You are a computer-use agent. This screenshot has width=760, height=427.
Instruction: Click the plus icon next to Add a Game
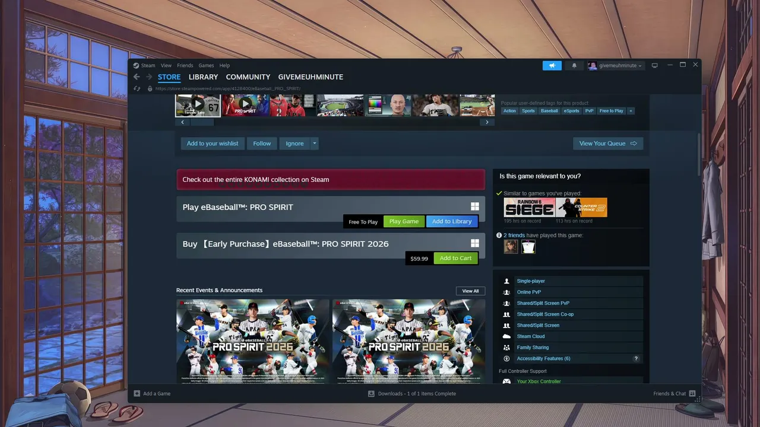pyautogui.click(x=137, y=393)
